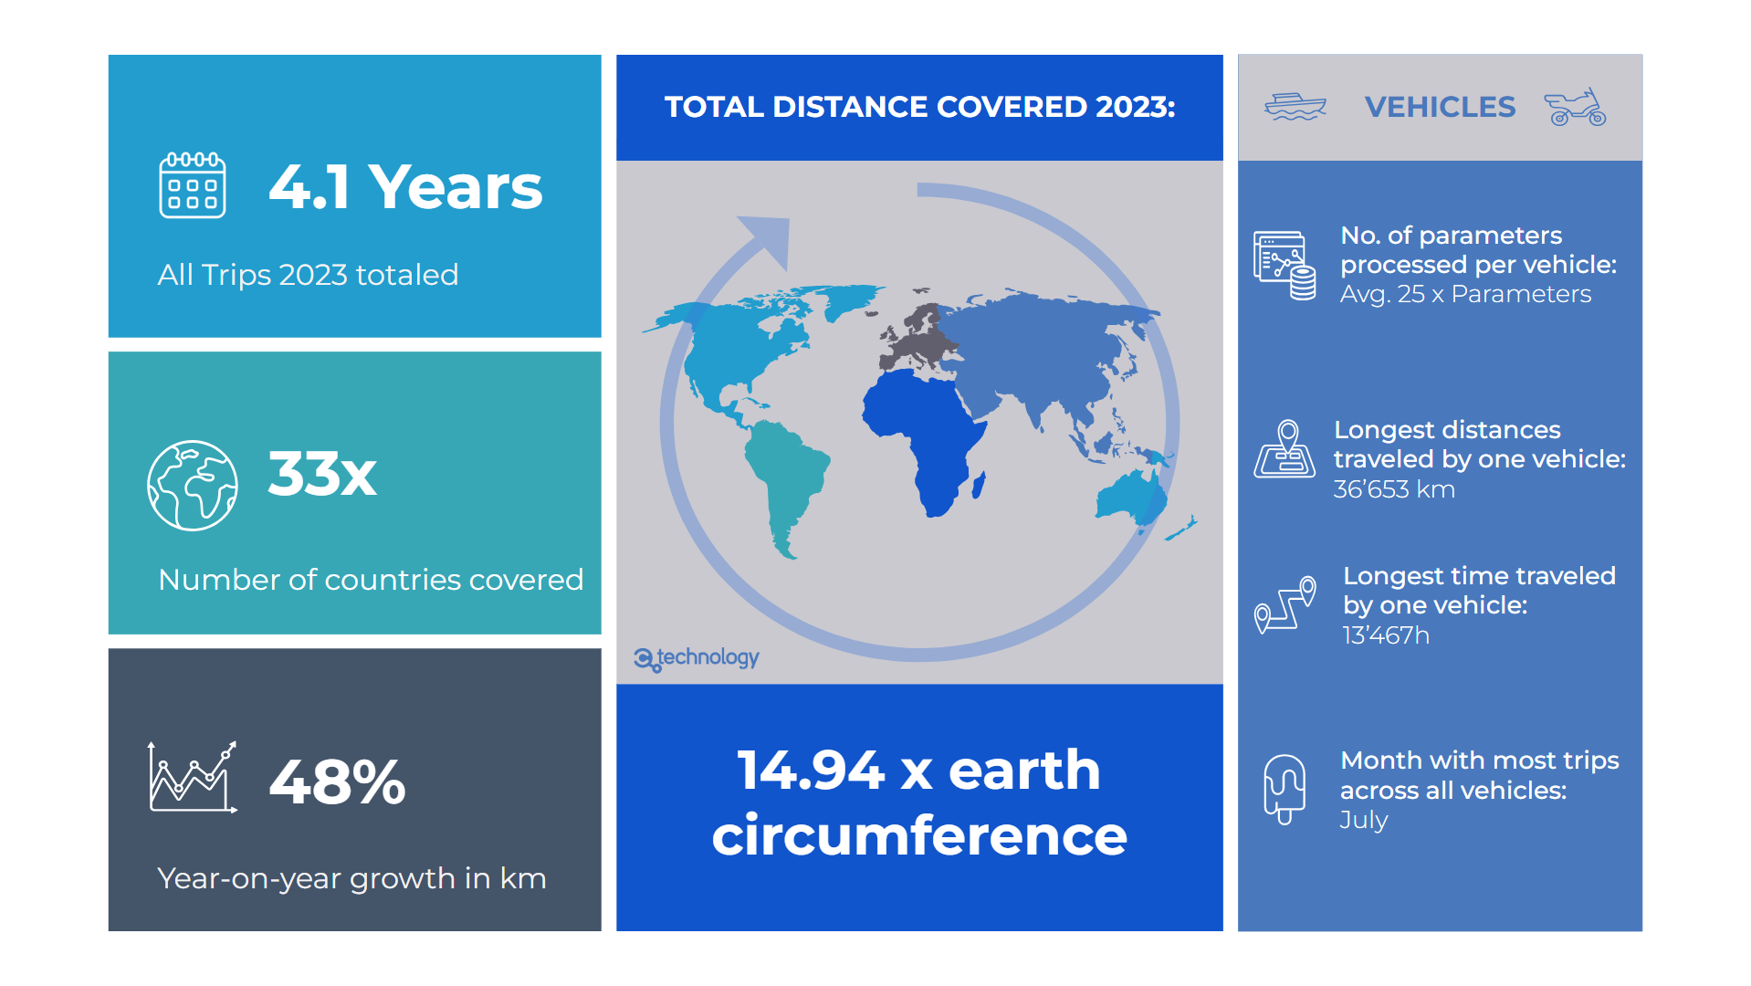
Task: Click the "VEHICLES" title
Action: (1440, 107)
